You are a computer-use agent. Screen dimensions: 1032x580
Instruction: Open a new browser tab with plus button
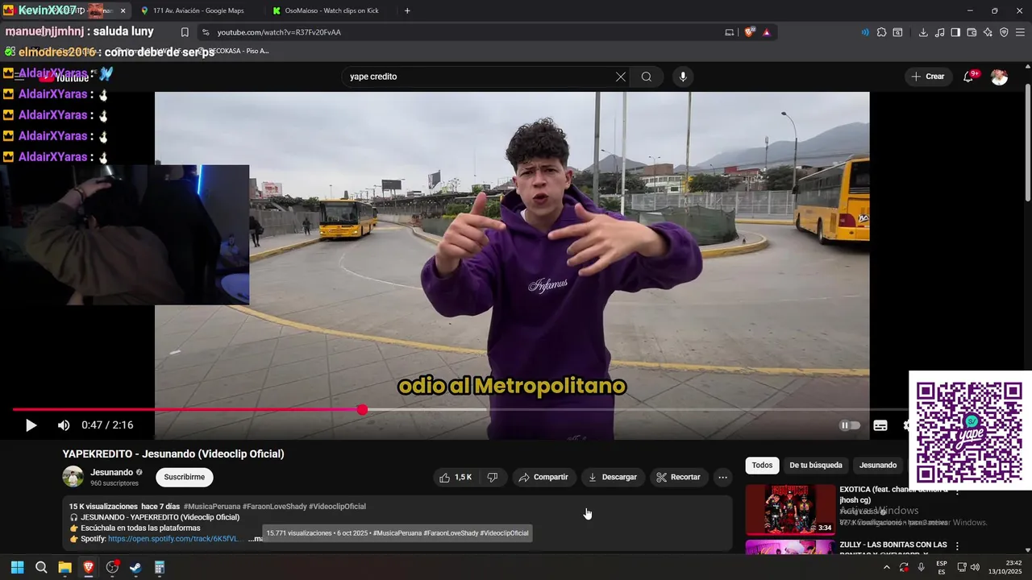pyautogui.click(x=407, y=10)
